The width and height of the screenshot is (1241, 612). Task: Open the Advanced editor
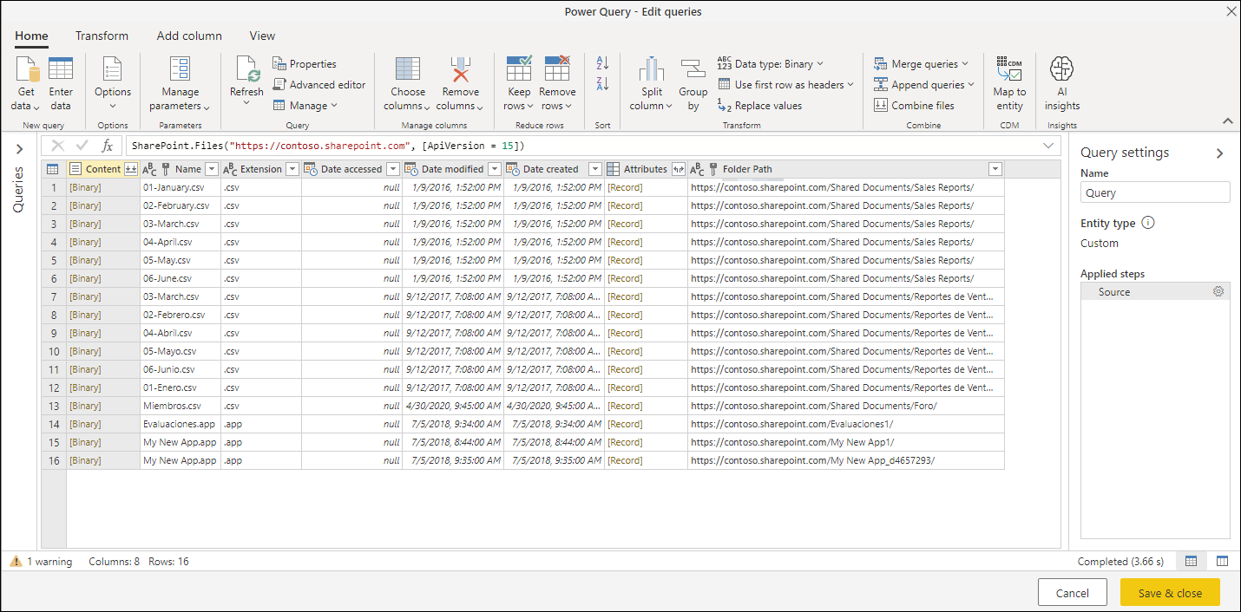coord(319,85)
